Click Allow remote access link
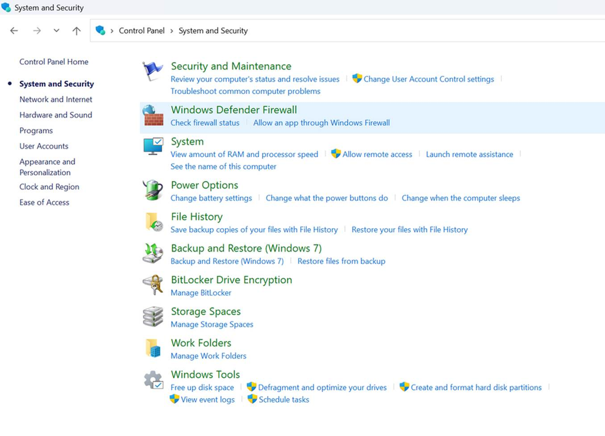605x436 pixels. click(x=378, y=154)
